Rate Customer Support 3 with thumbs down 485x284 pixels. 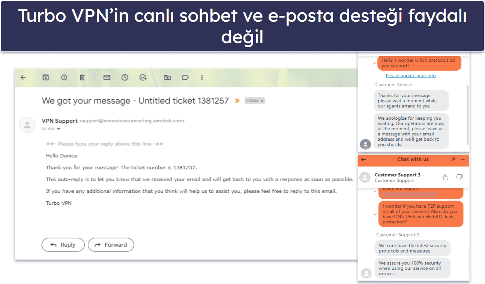(459, 177)
